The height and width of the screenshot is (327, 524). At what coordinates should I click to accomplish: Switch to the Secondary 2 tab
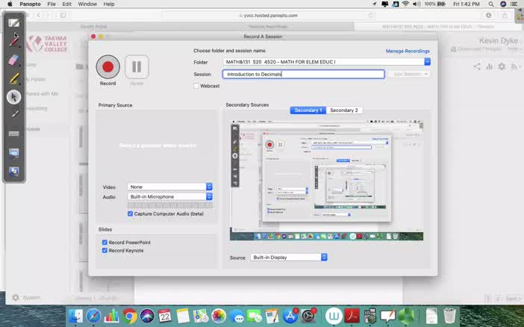pyautogui.click(x=344, y=110)
